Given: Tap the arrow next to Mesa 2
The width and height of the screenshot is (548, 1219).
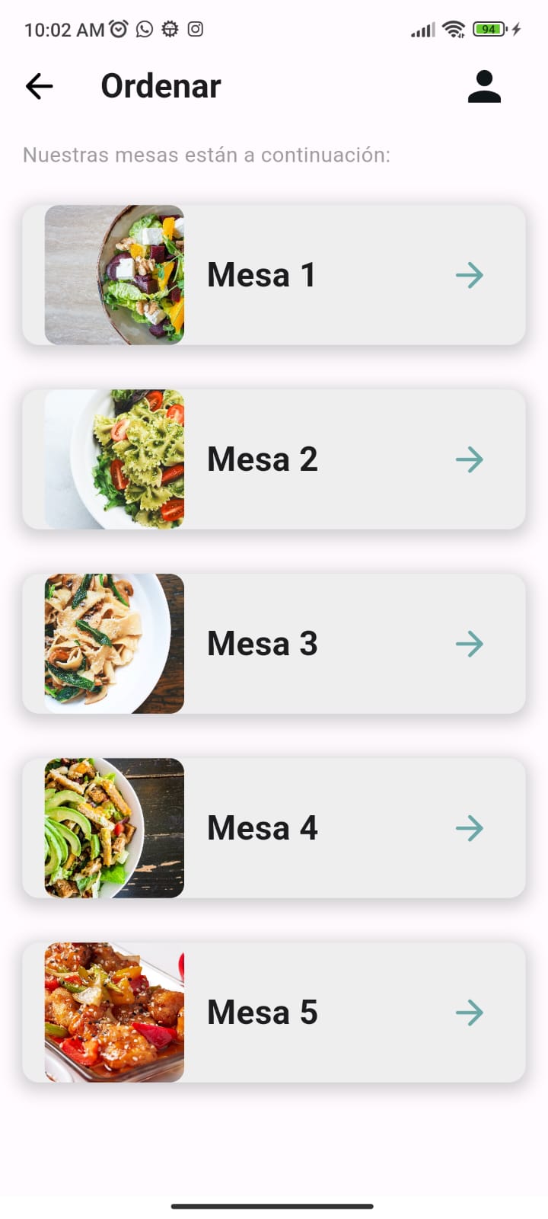Looking at the screenshot, I should [x=470, y=459].
